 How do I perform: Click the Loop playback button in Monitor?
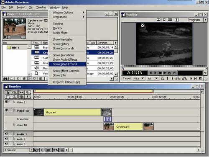coord(169,73)
